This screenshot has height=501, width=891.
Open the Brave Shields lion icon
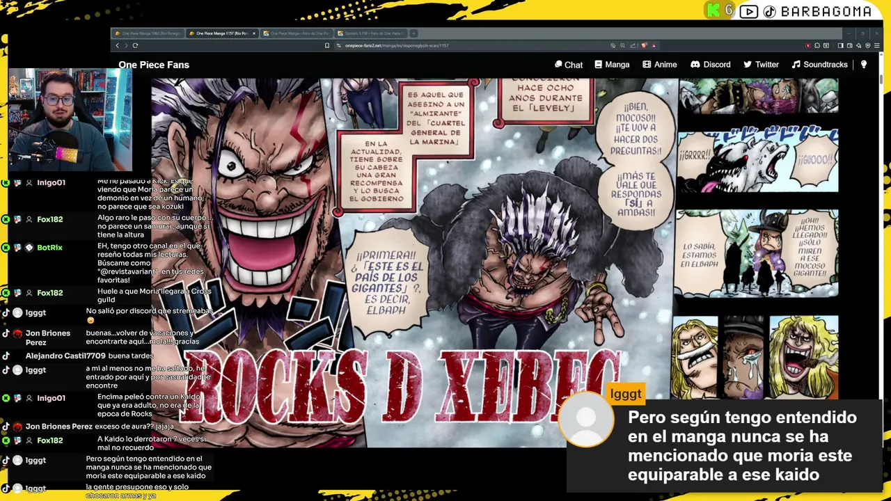[x=644, y=45]
